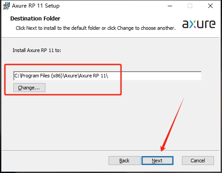Go to the previous step with Back
Image resolution: width=222 pixels, height=173 pixels.
tap(125, 161)
